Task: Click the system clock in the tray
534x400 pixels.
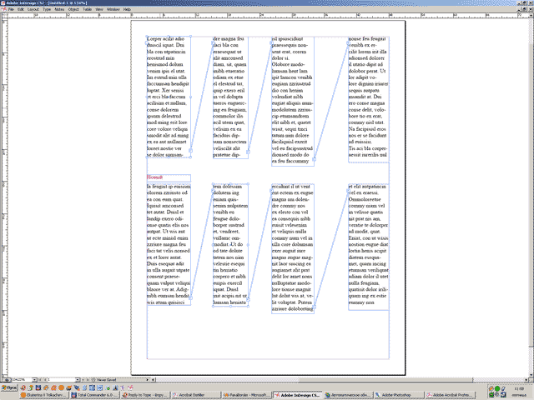Action: click(519, 388)
